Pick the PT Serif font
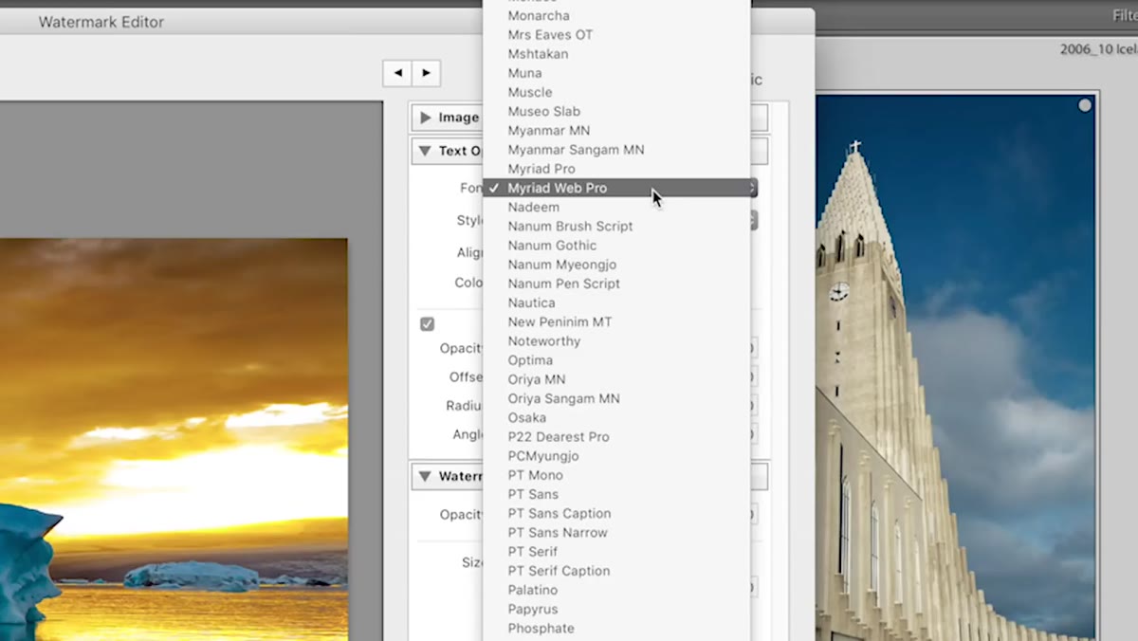1138x641 pixels. 616,551
